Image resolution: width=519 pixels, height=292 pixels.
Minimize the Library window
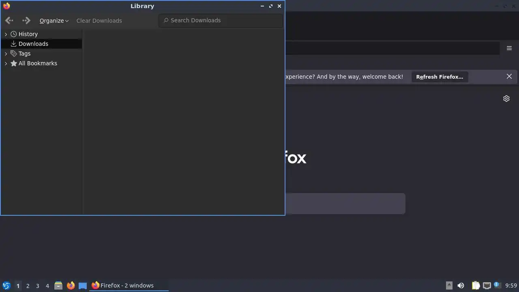click(262, 6)
